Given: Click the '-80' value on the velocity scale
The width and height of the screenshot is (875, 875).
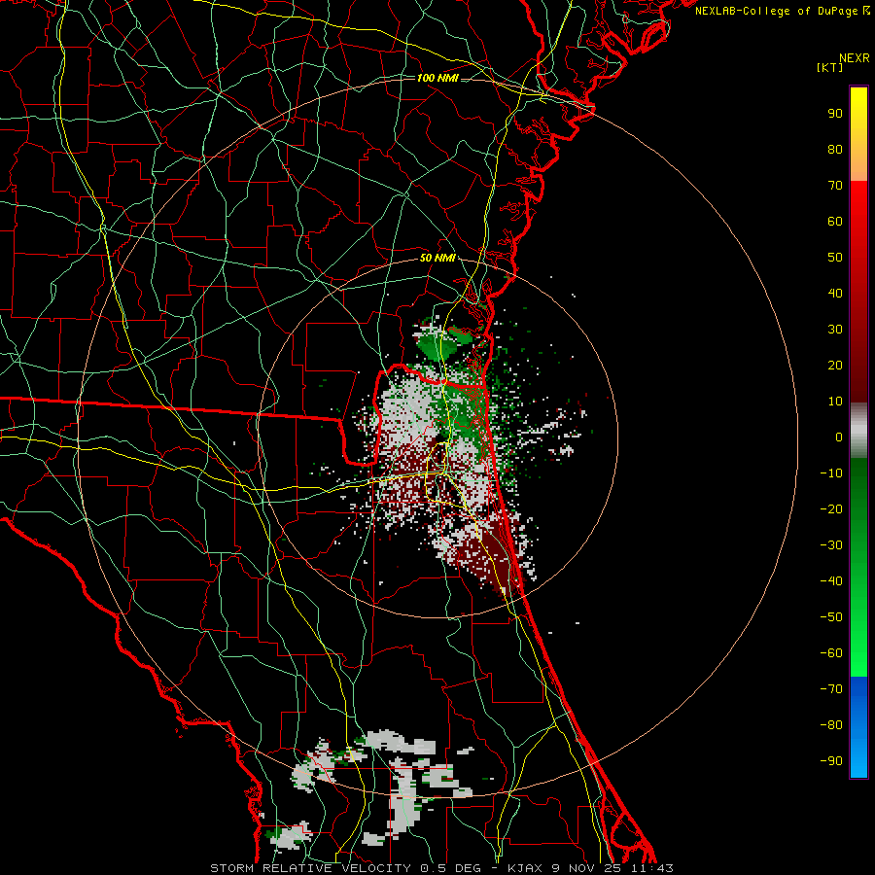Looking at the screenshot, I should tap(831, 725).
